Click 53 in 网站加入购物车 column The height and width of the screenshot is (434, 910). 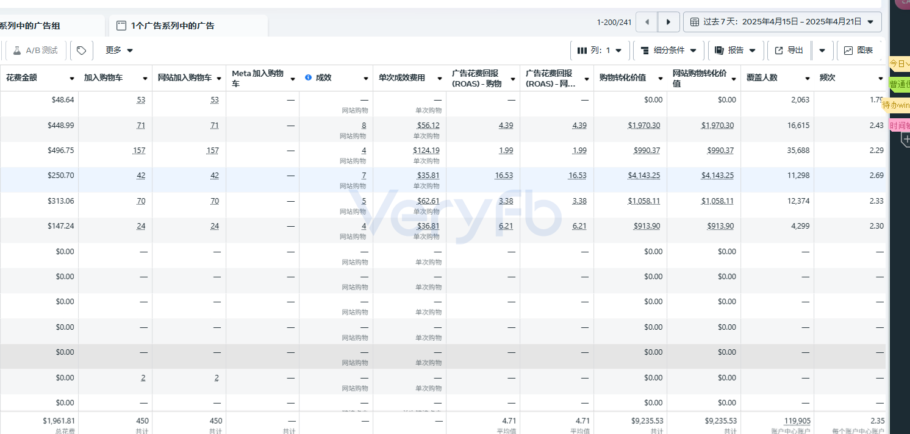coord(214,100)
